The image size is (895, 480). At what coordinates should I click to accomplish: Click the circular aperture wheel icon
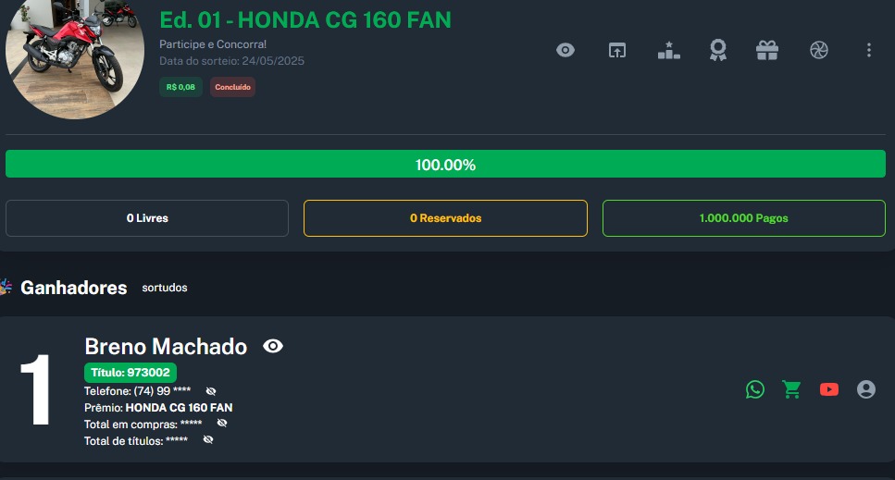pyautogui.click(x=818, y=50)
